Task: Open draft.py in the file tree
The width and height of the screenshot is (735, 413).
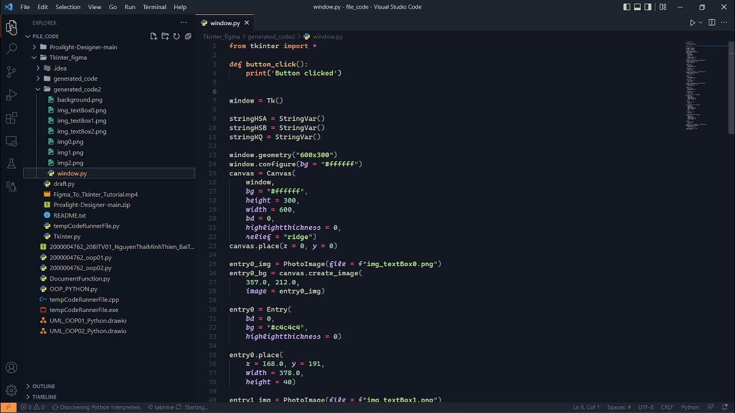Action: 64,184
